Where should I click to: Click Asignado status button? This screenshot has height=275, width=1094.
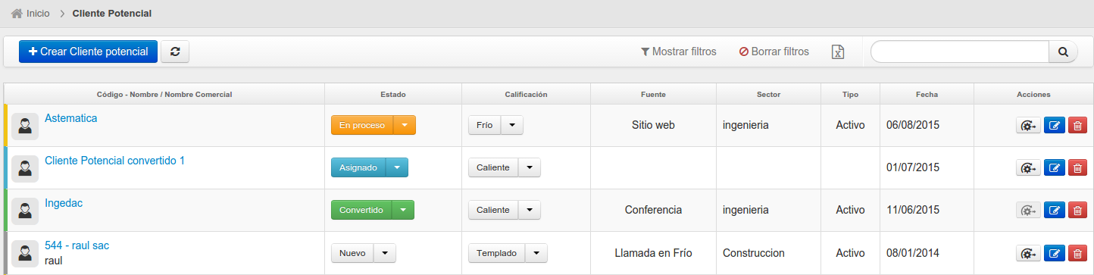tap(358, 168)
